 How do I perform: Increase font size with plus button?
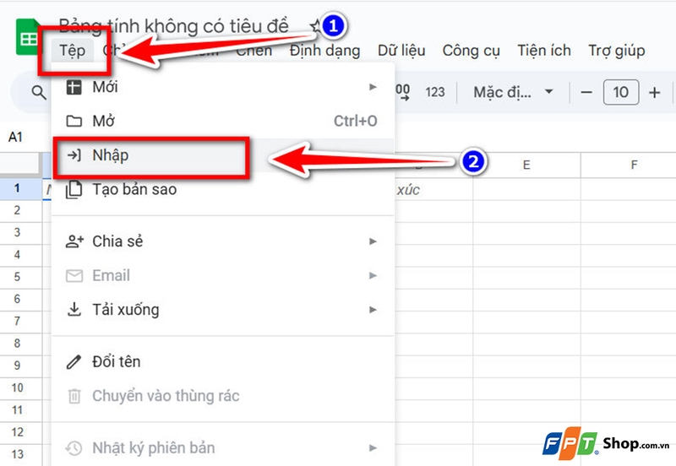pos(654,92)
